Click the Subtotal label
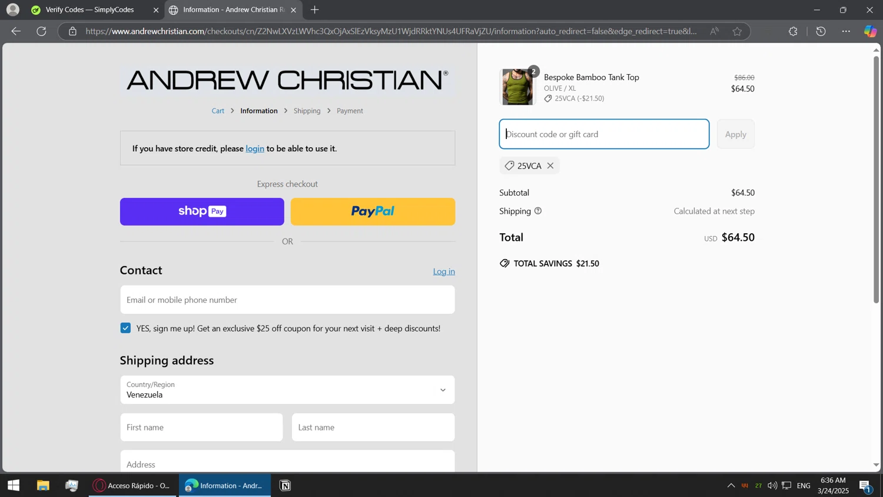This screenshot has height=497, width=883. 514,193
